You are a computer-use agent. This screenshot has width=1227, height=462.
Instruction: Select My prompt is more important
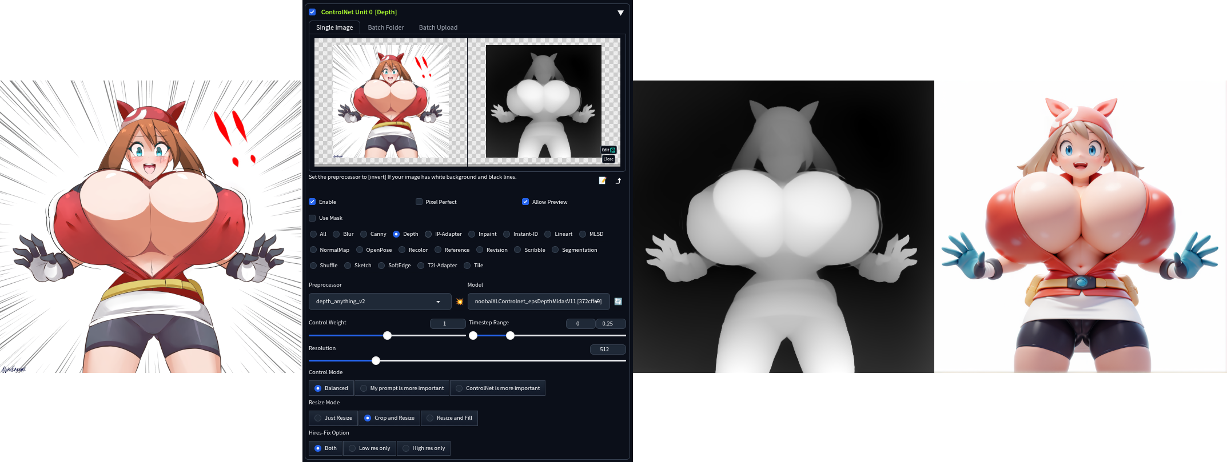pos(402,388)
